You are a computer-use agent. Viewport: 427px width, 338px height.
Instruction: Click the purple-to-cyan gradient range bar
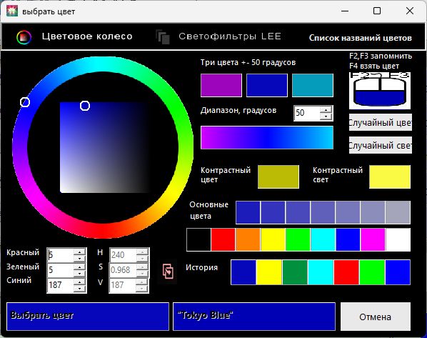(267, 138)
